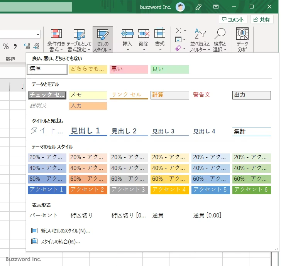Open ribbon display options icon
Viewport: 281px width, 266px height.
pyautogui.click(x=216, y=7)
